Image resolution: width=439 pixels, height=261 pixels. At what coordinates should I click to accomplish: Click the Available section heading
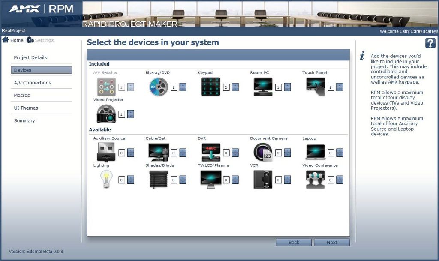pyautogui.click(x=100, y=129)
